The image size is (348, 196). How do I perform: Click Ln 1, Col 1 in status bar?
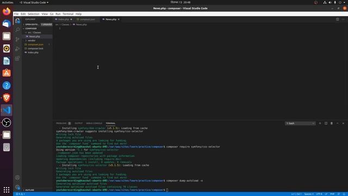(296, 194)
